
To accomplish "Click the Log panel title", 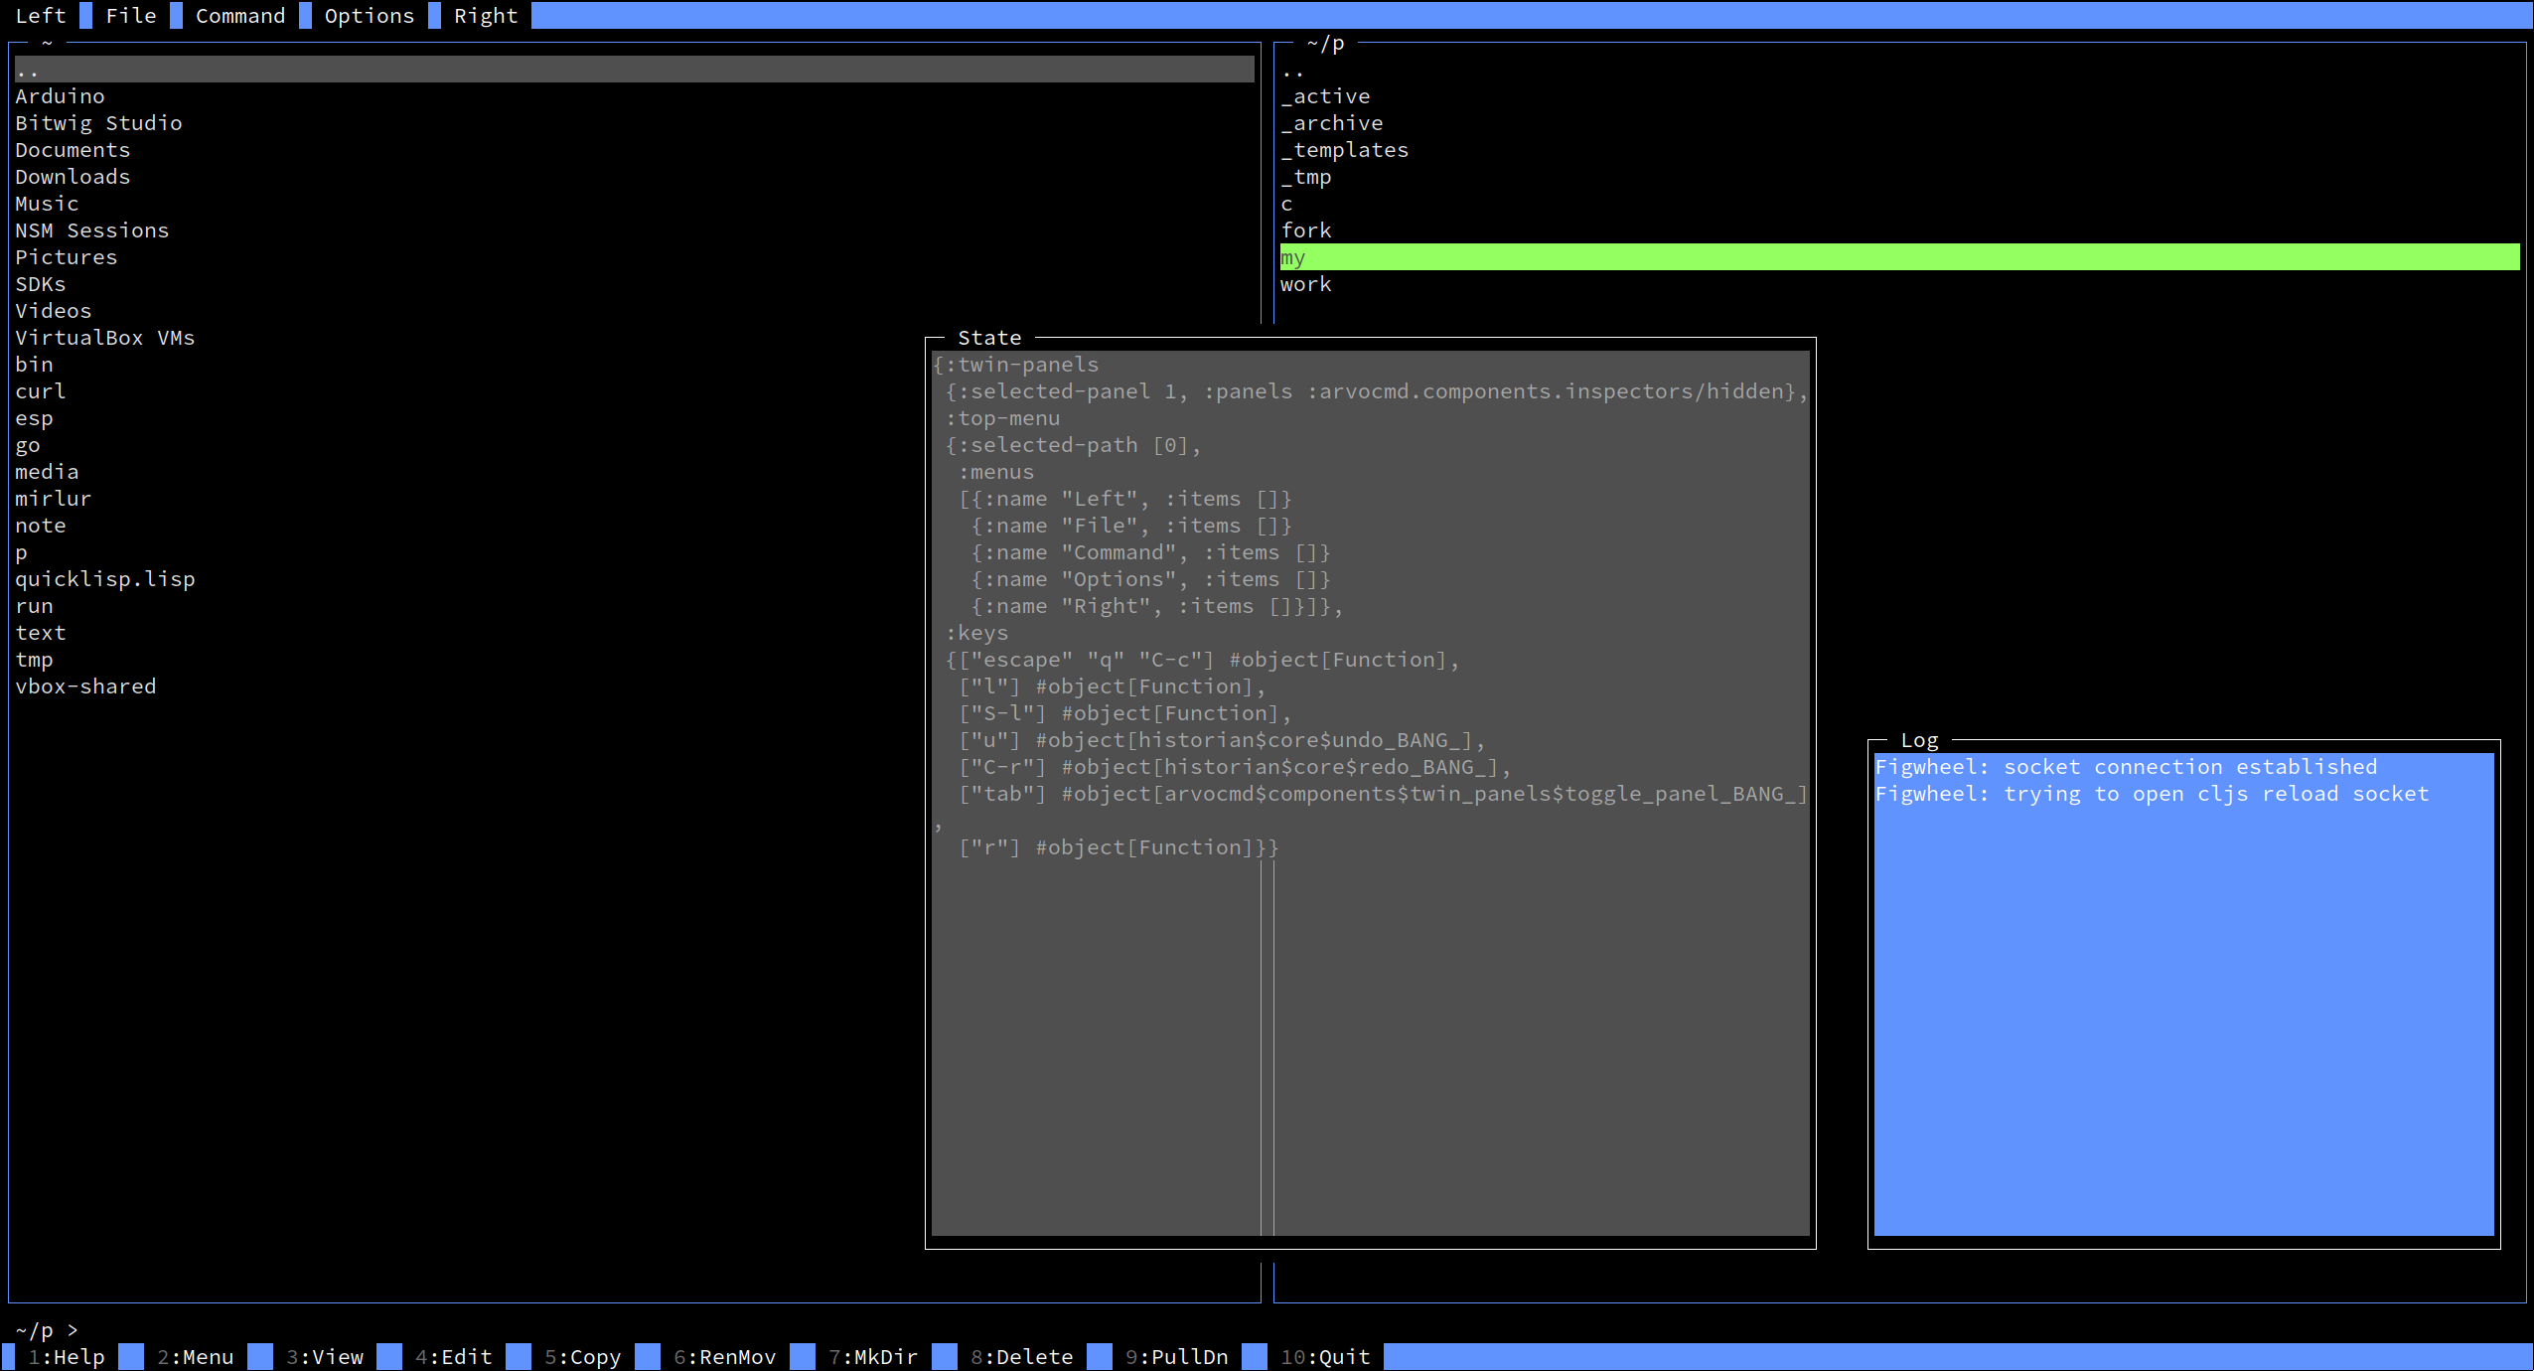I will (1919, 740).
